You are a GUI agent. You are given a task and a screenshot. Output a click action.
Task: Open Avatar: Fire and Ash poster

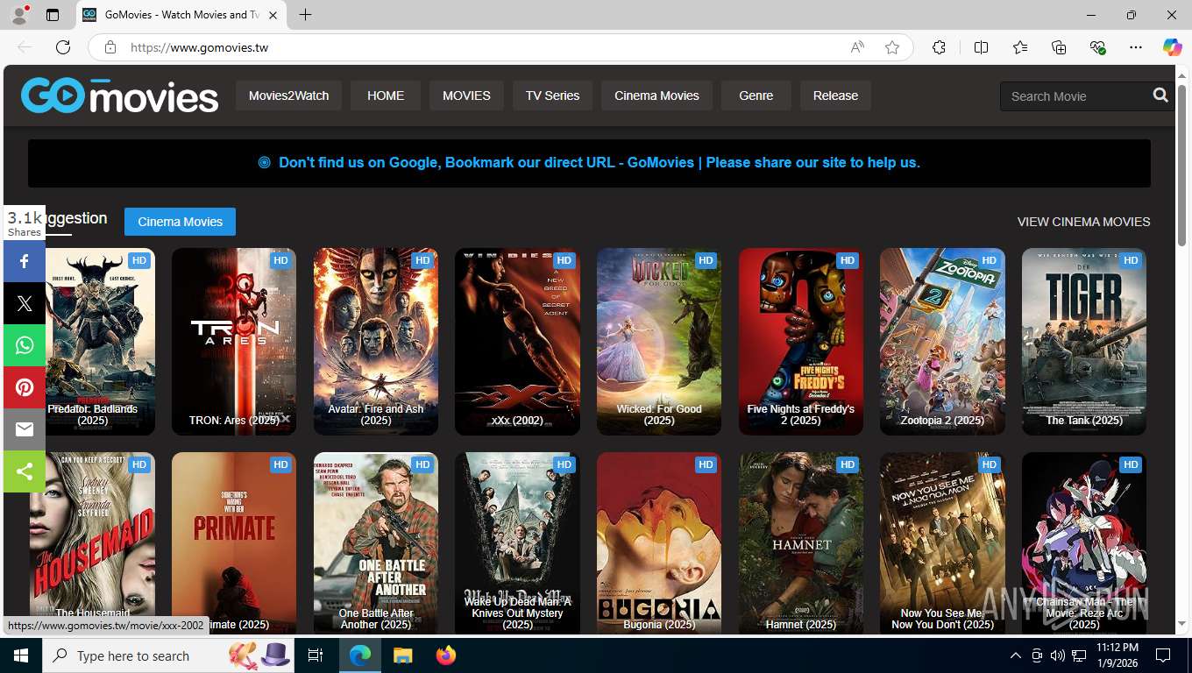tap(376, 342)
